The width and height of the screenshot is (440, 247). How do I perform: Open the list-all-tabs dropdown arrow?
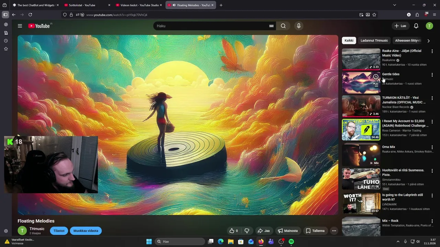click(x=395, y=5)
